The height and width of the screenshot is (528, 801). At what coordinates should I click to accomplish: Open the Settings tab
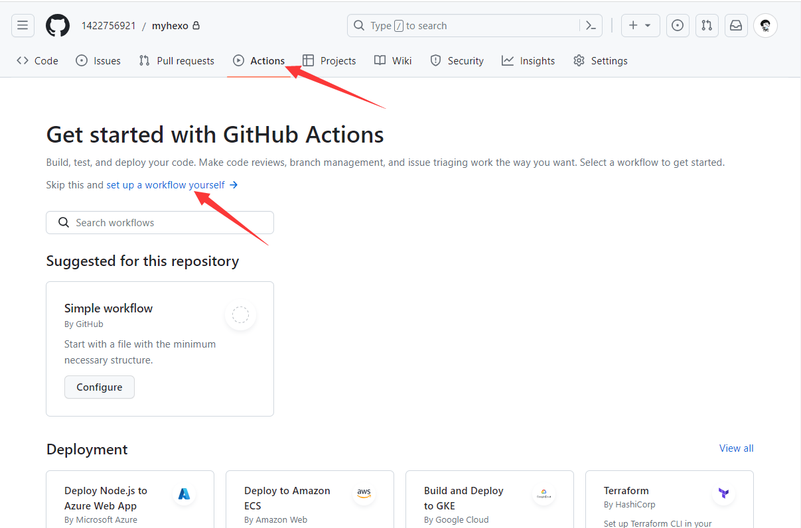pos(601,61)
